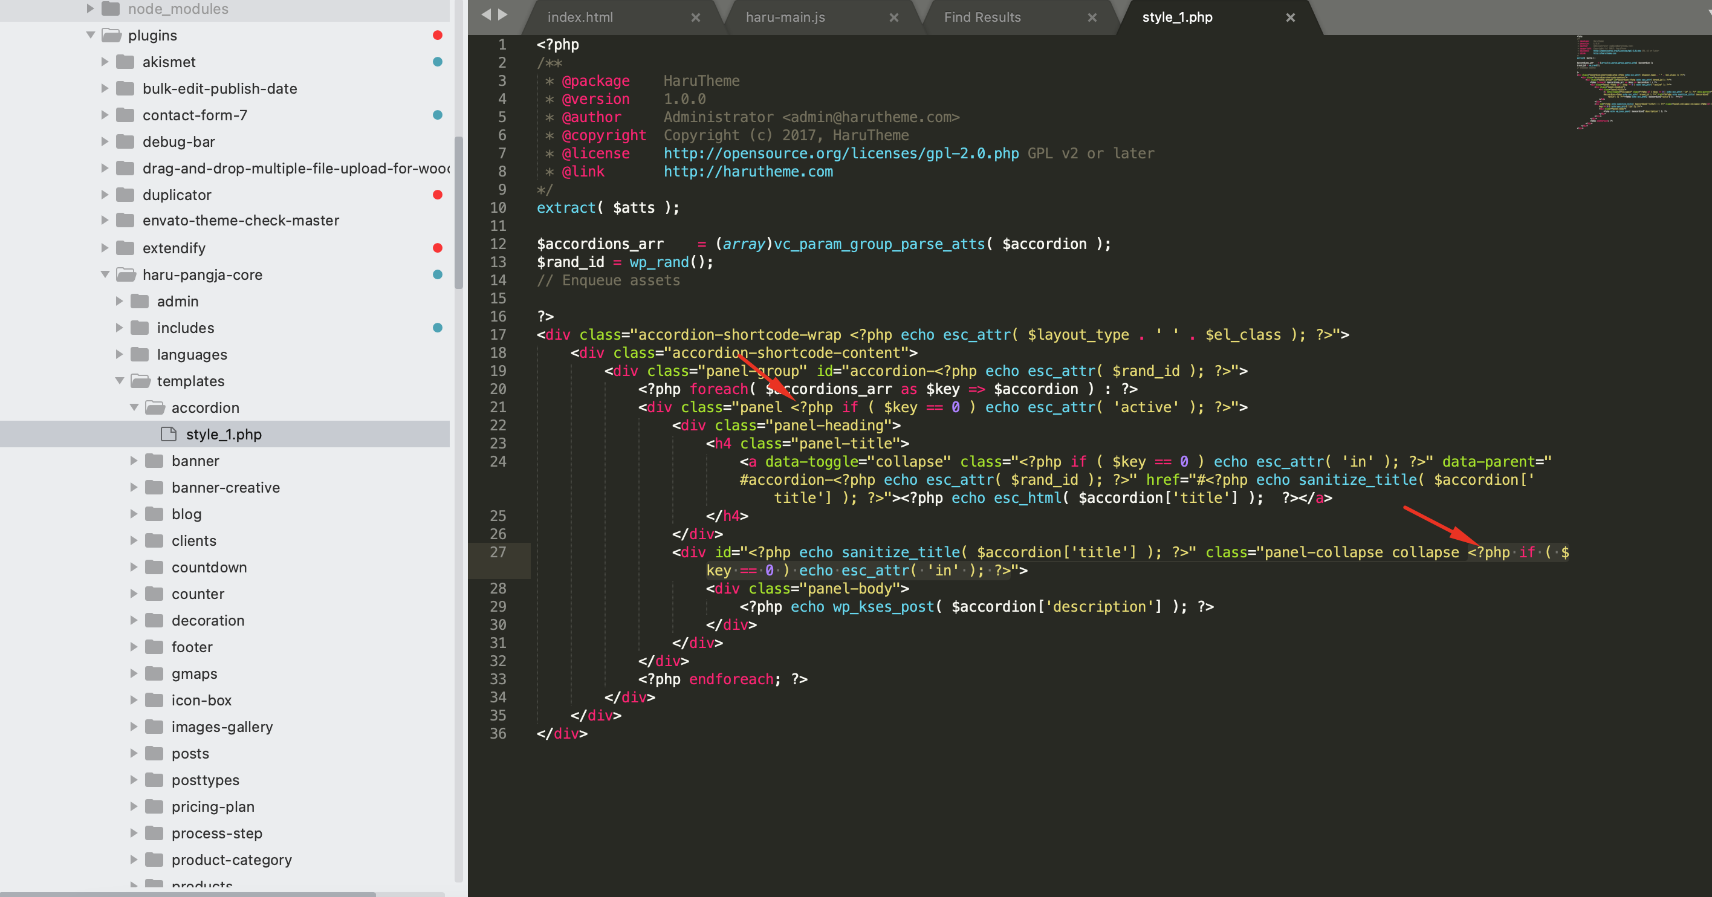This screenshot has height=897, width=1712.
Task: Click the decoration folder icon
Action: pyautogui.click(x=154, y=620)
